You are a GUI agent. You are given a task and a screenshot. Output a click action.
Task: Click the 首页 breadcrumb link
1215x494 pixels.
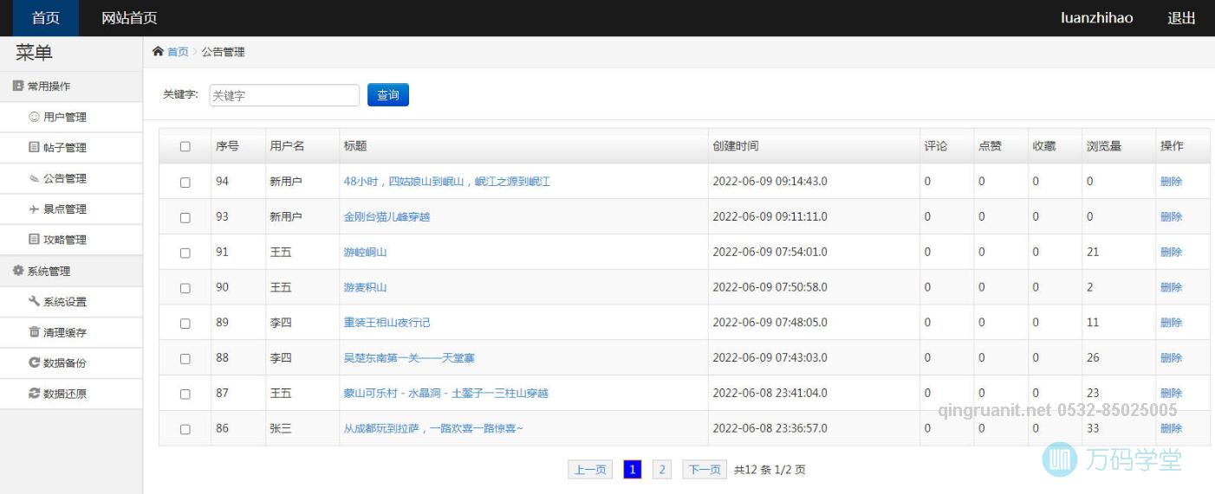pyautogui.click(x=178, y=52)
